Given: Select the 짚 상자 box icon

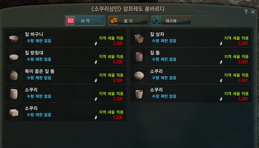Looking at the screenshot, I should pos(139,38).
